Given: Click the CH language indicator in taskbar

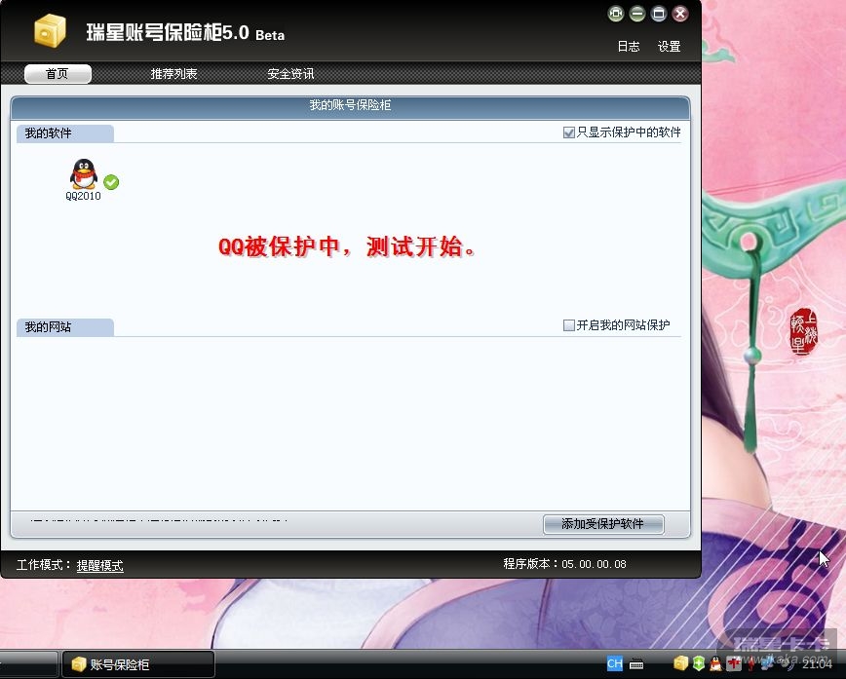Looking at the screenshot, I should 615,663.
